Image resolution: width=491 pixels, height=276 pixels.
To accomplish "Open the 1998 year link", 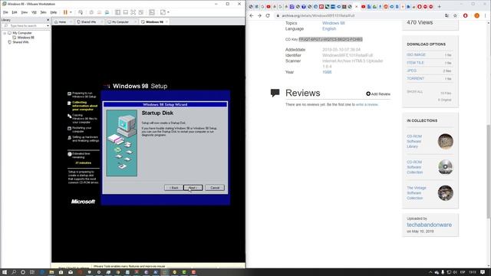I will pyautogui.click(x=327, y=72).
